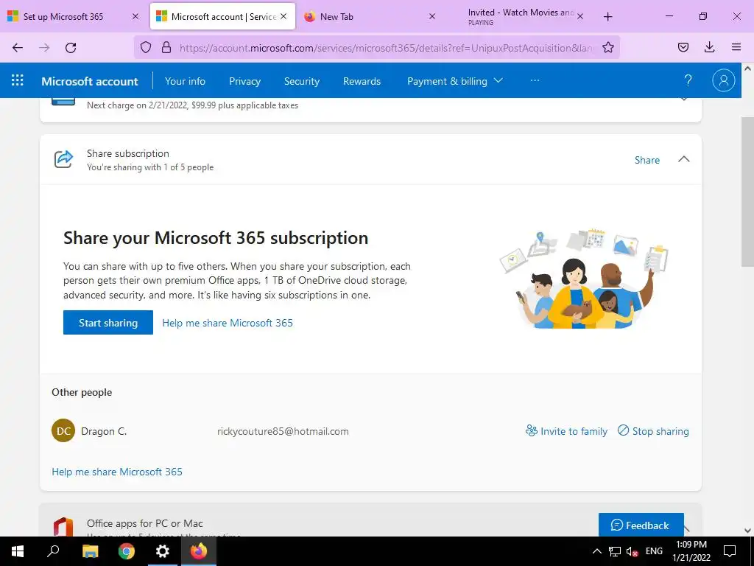
Task: Close the Set up Microsoft 365 tab
Action: tap(135, 16)
